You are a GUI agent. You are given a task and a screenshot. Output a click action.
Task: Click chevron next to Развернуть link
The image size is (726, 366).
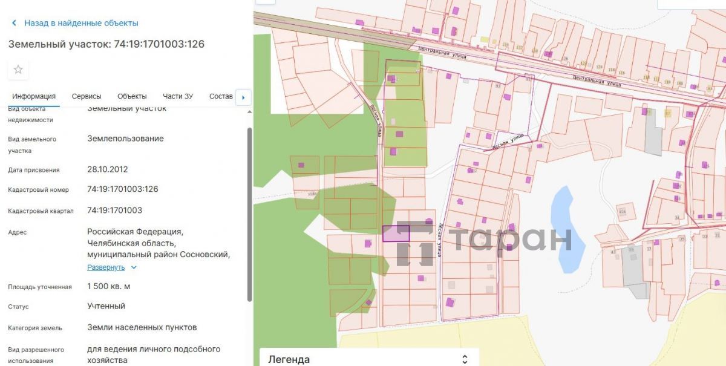pos(134,267)
